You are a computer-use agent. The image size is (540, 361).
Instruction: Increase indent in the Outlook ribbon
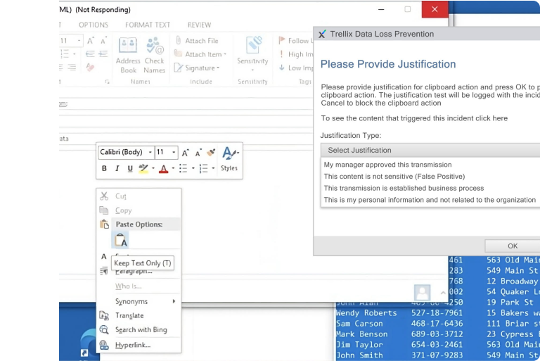point(103,53)
